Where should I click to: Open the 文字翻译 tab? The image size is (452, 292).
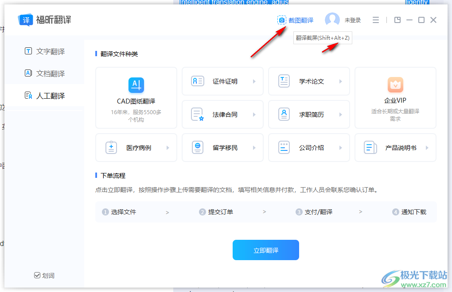coord(44,51)
